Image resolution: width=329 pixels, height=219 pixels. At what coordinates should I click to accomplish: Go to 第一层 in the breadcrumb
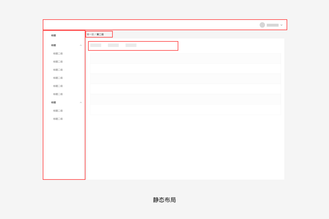point(90,34)
